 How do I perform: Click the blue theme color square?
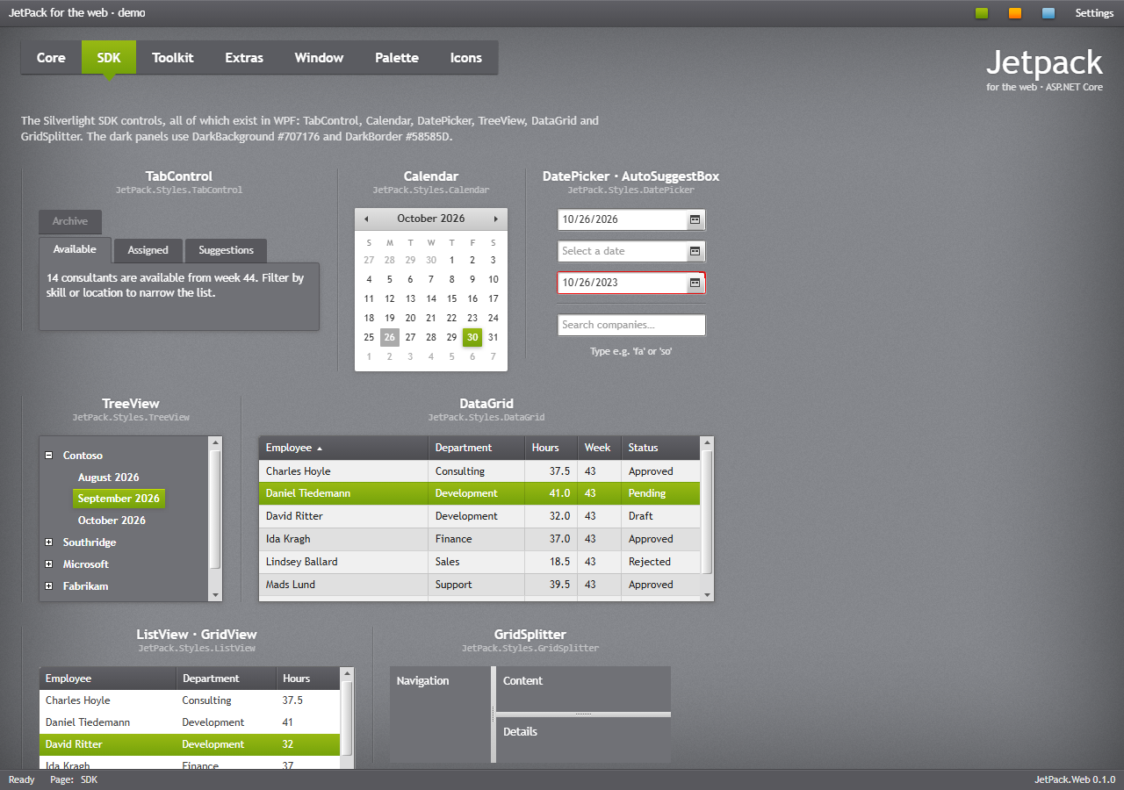(x=1048, y=13)
